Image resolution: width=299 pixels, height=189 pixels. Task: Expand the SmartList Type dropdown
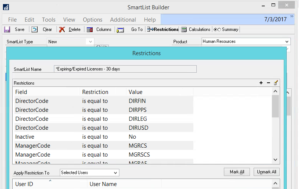click(x=90, y=41)
